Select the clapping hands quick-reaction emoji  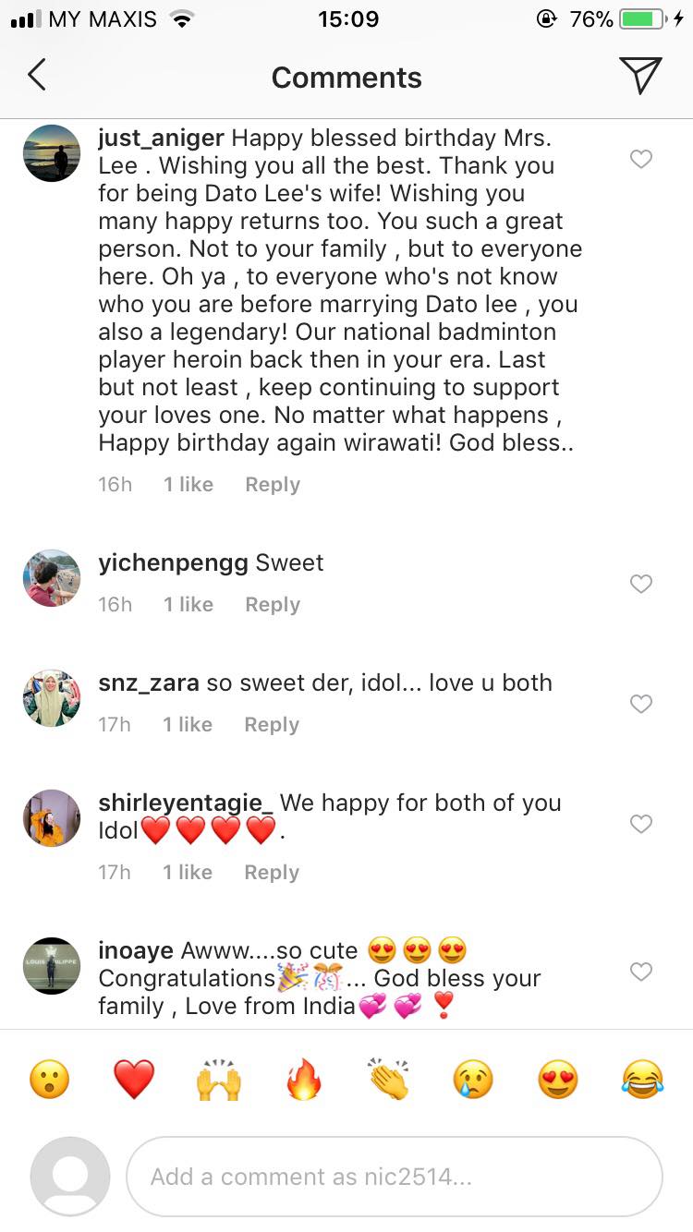[x=387, y=1079]
